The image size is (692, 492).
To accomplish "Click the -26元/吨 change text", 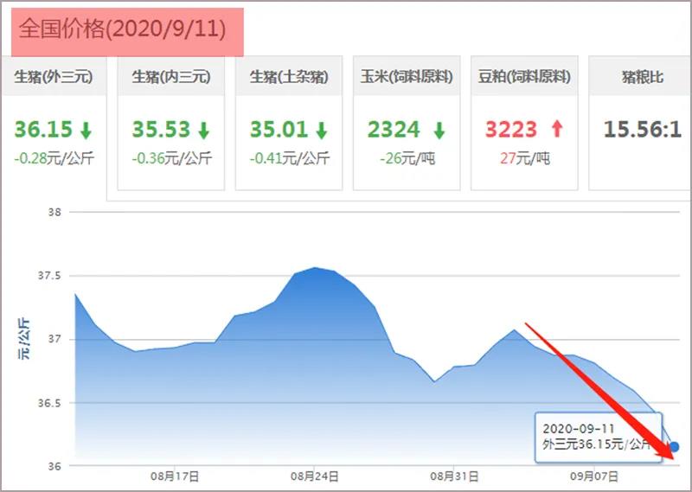I will [x=407, y=158].
